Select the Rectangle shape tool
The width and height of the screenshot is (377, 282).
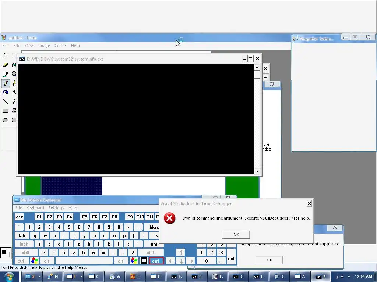[6, 111]
